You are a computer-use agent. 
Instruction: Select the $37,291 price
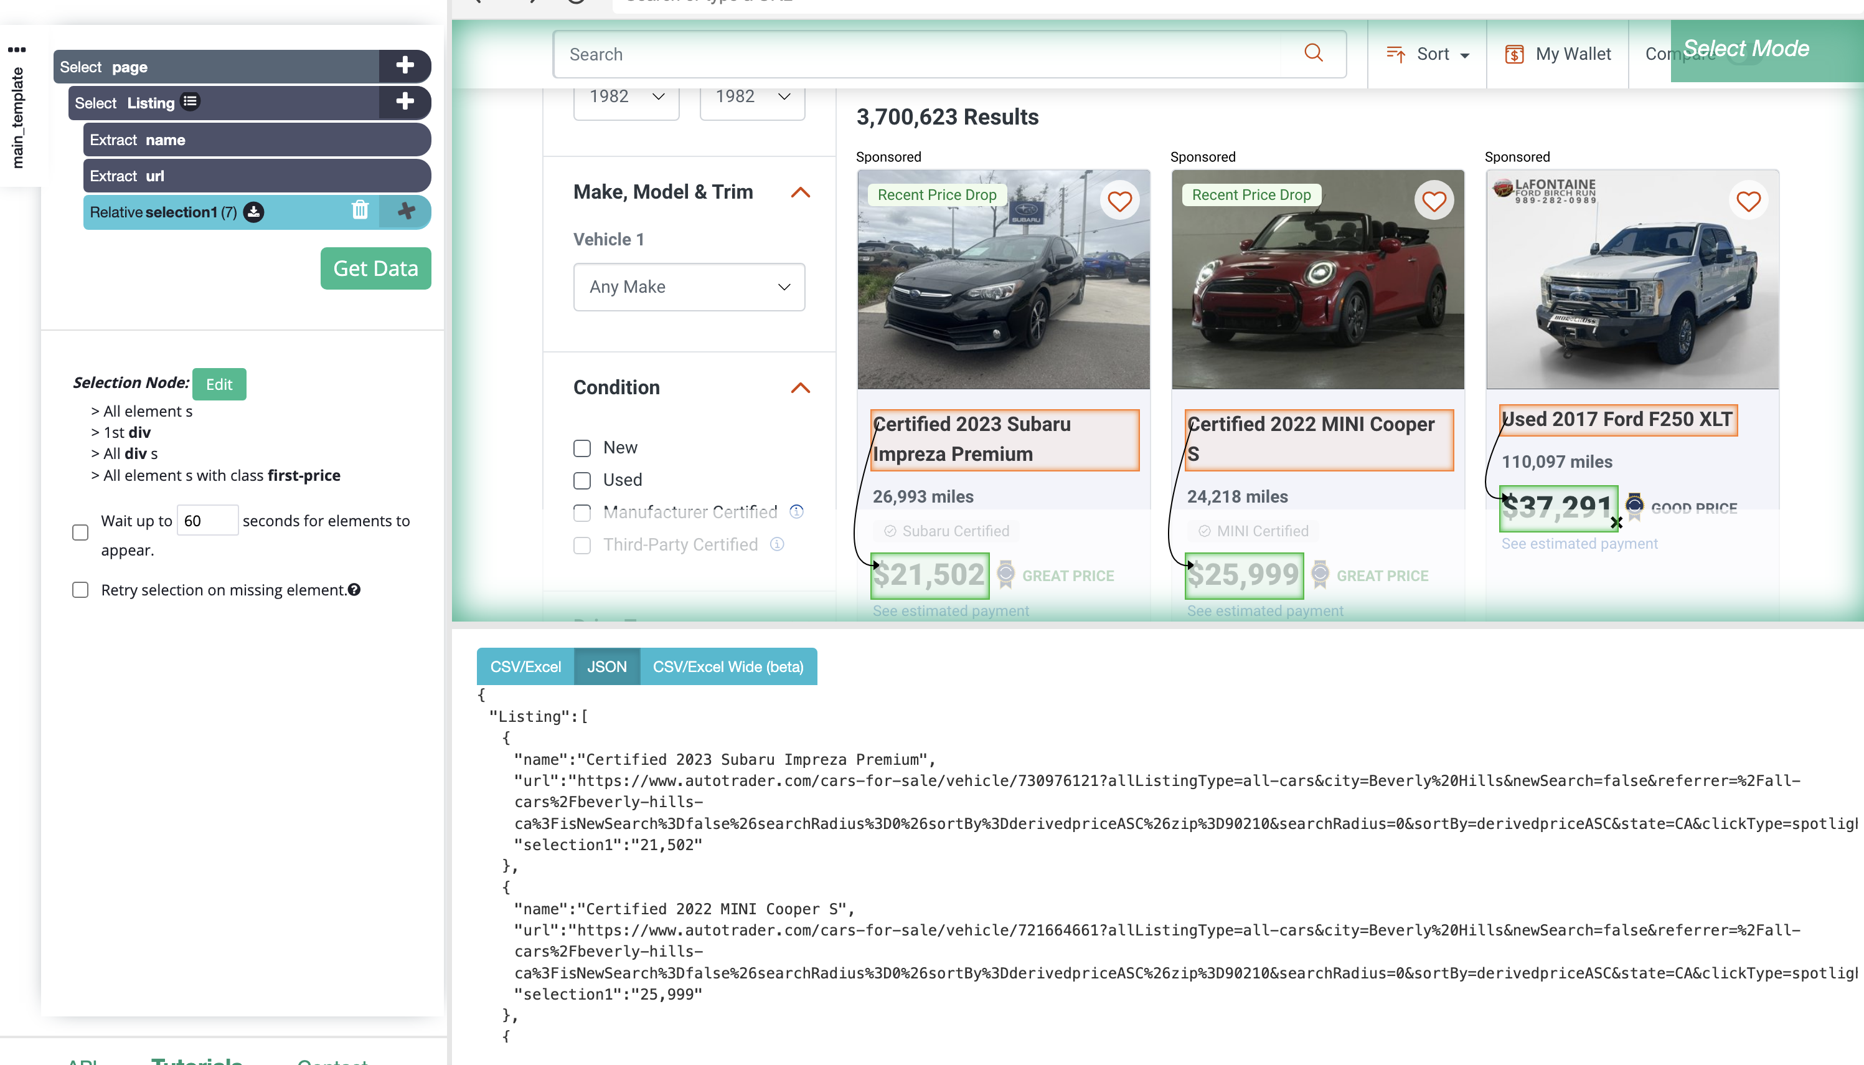click(x=1558, y=507)
